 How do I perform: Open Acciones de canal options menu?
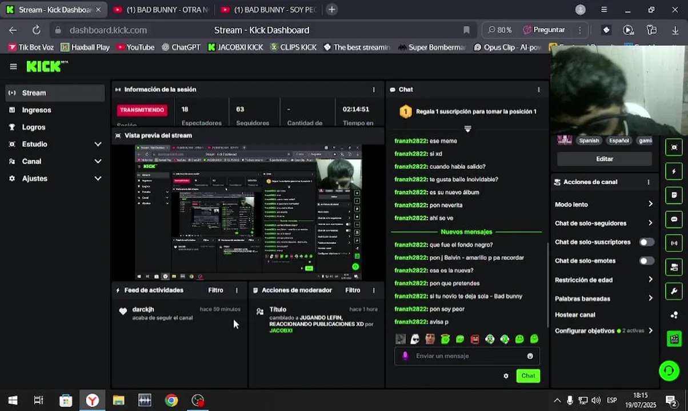pyautogui.click(x=648, y=182)
